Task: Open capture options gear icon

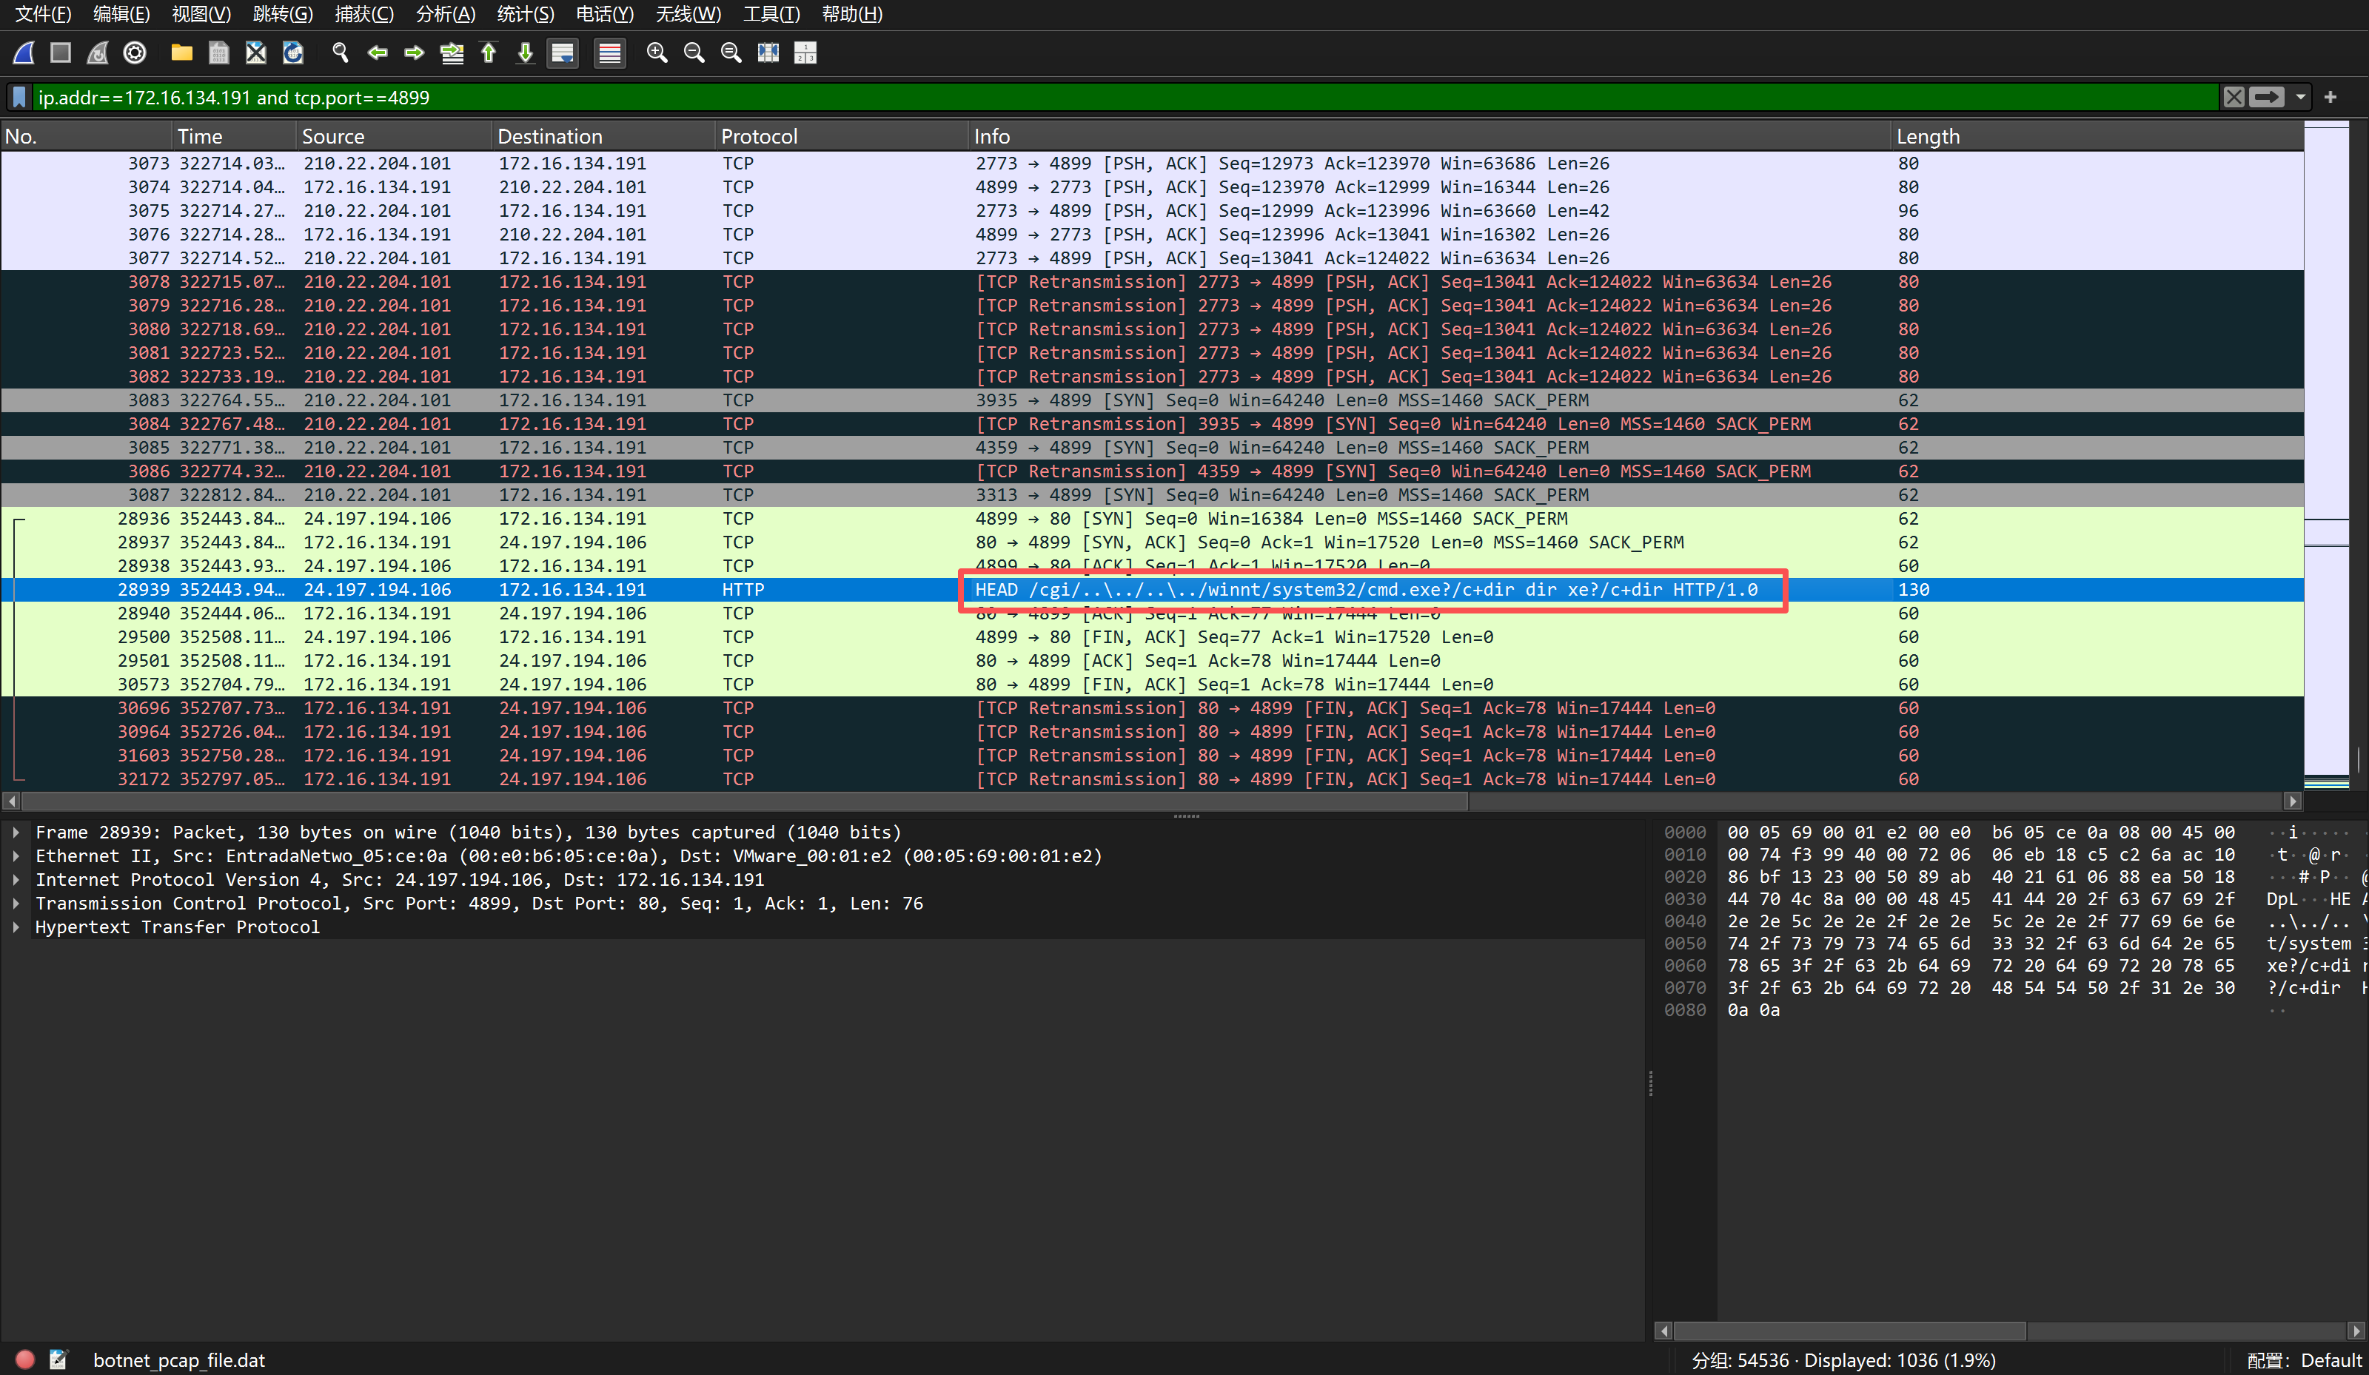Action: tap(135, 53)
